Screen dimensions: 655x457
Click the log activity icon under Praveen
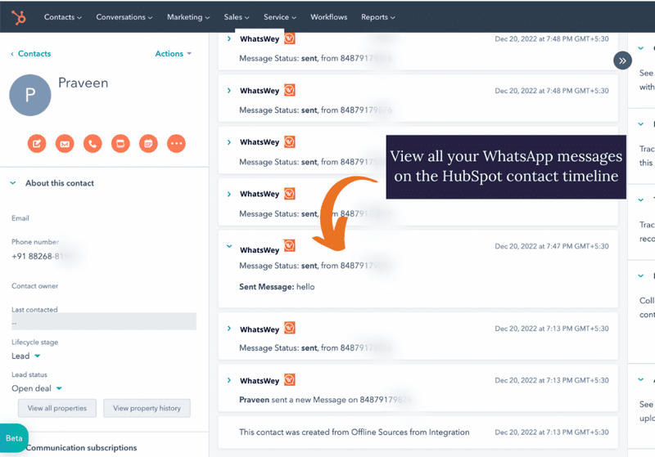[120, 144]
